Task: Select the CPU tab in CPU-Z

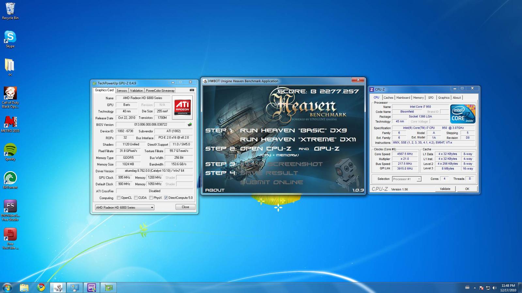Action: [x=376, y=97]
